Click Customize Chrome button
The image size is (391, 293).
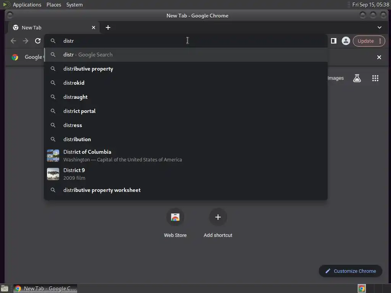pyautogui.click(x=351, y=271)
